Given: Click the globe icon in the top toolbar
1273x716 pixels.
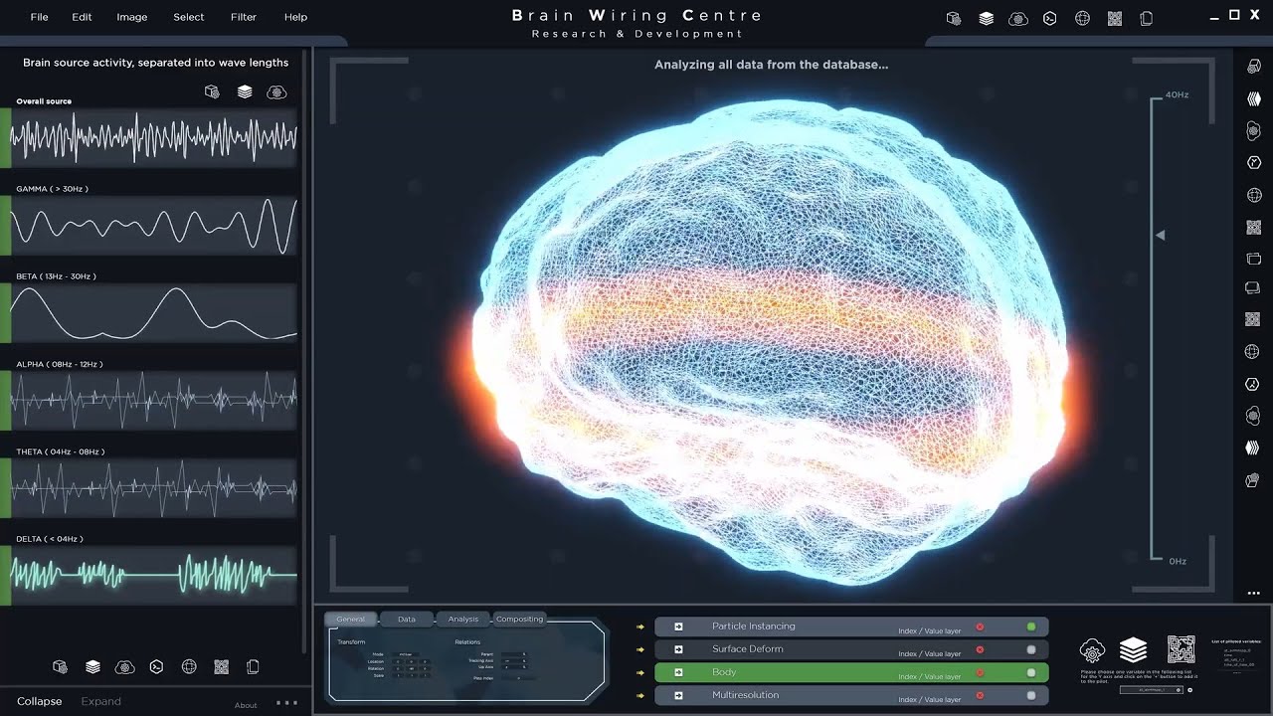Looking at the screenshot, I should [x=1082, y=18].
